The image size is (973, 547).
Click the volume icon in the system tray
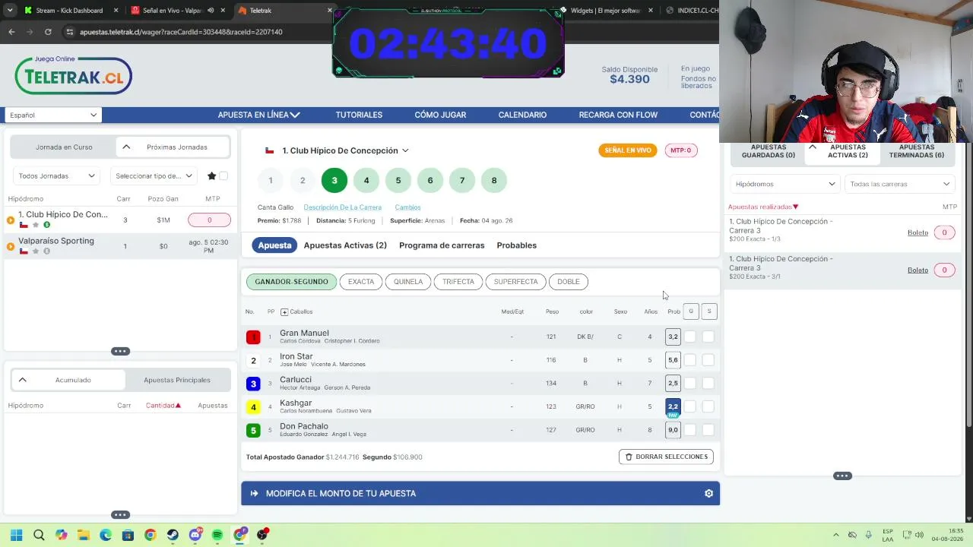918,535
